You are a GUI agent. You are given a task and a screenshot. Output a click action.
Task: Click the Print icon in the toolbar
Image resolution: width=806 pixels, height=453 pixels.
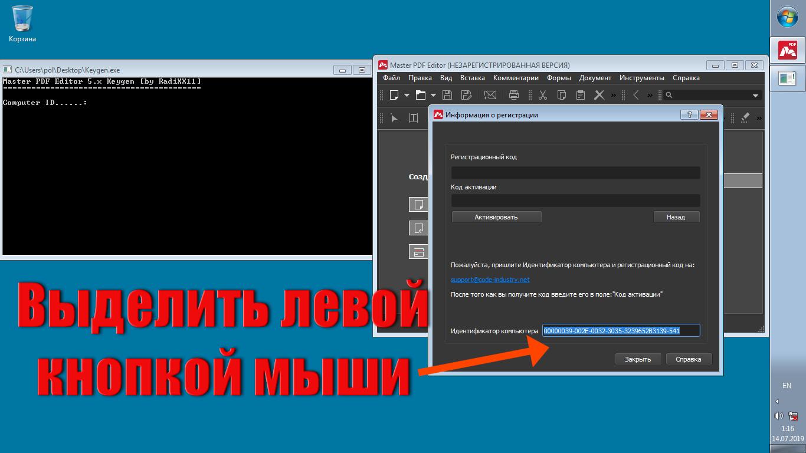pos(514,95)
